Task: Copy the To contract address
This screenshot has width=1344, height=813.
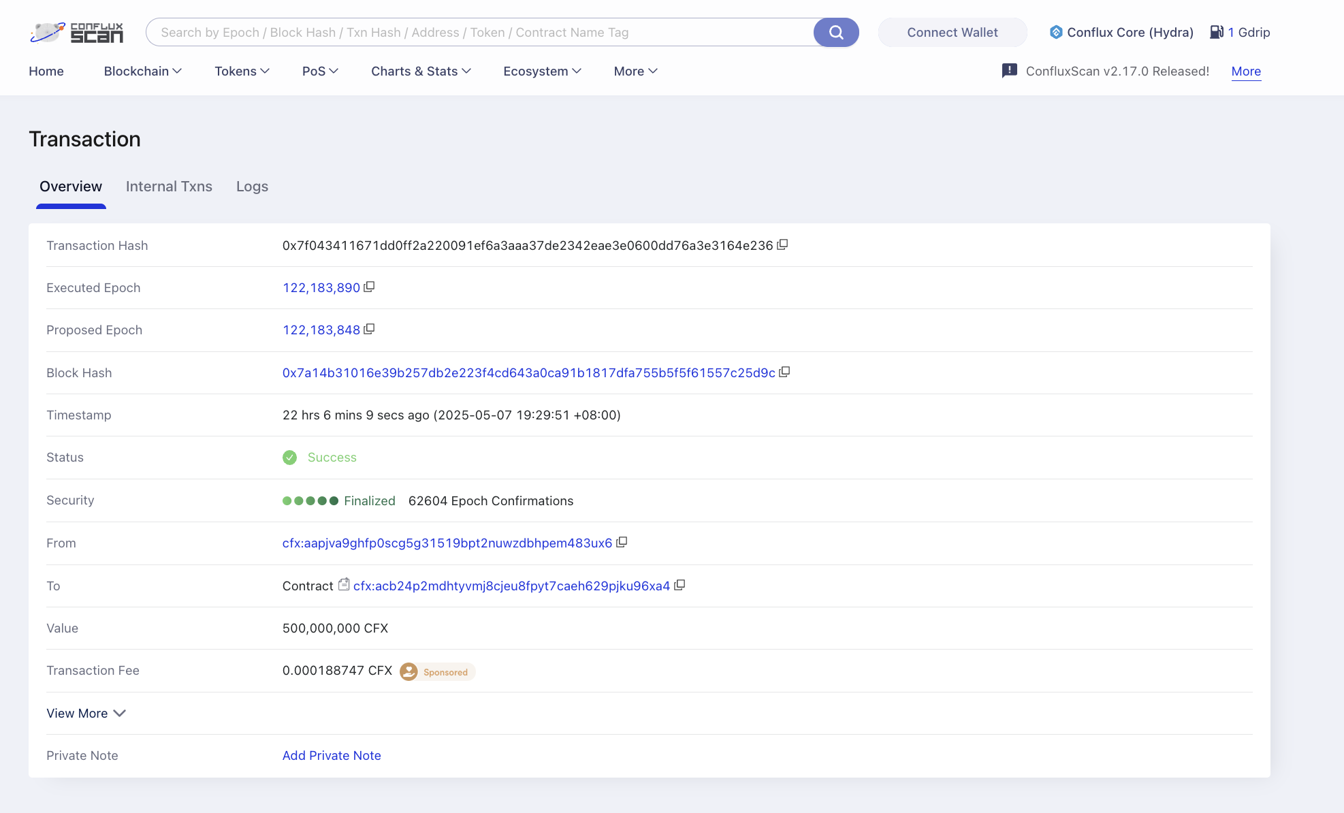Action: coord(679,585)
